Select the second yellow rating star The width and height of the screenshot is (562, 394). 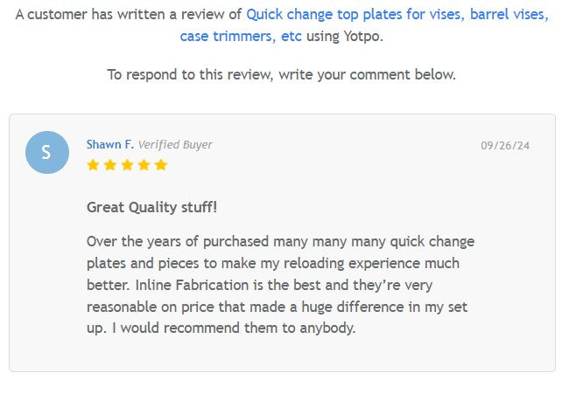pyautogui.click(x=109, y=165)
